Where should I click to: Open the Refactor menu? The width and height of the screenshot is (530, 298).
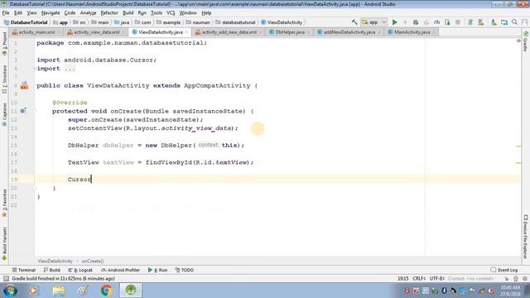pos(109,13)
